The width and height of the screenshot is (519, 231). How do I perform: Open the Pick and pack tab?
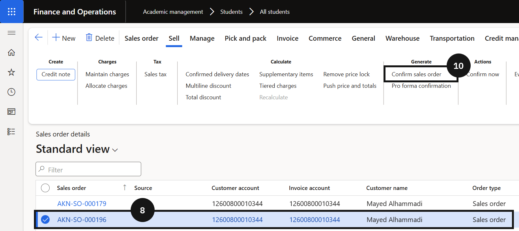point(246,38)
